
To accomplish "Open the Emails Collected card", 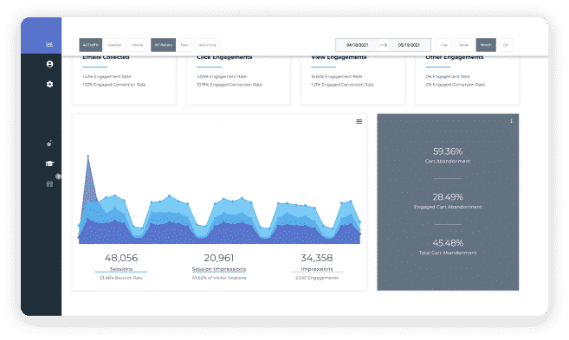I will pos(124,80).
